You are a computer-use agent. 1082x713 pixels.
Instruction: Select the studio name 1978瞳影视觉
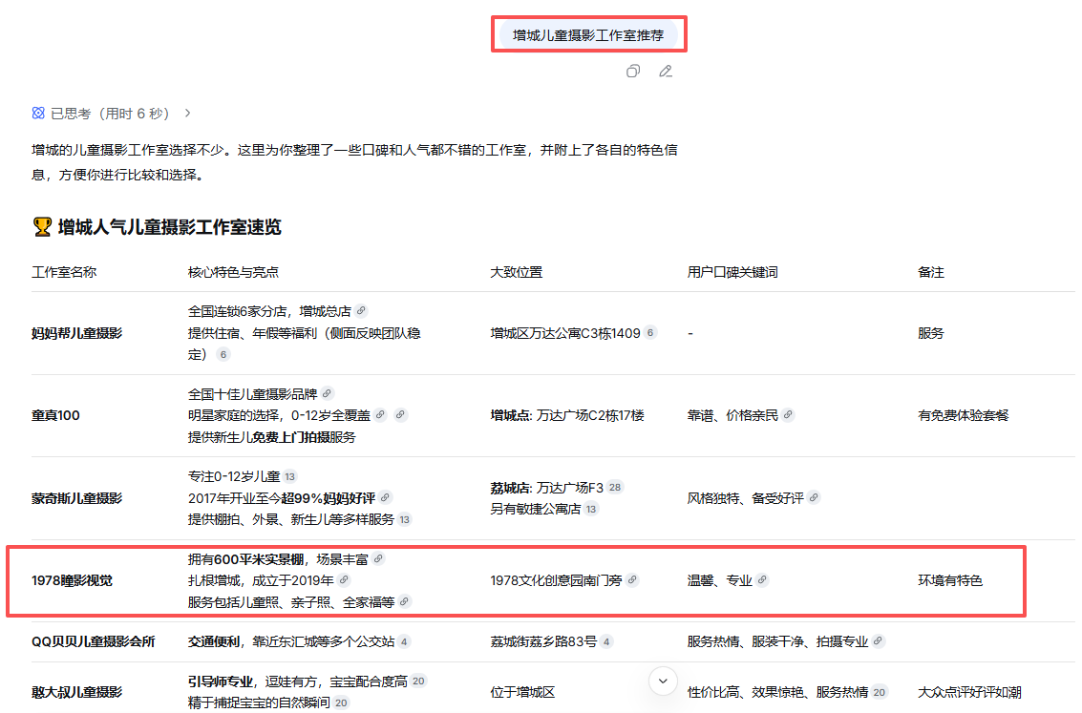(73, 580)
